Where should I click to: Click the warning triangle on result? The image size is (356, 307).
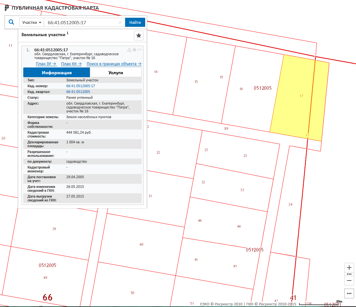[129, 50]
